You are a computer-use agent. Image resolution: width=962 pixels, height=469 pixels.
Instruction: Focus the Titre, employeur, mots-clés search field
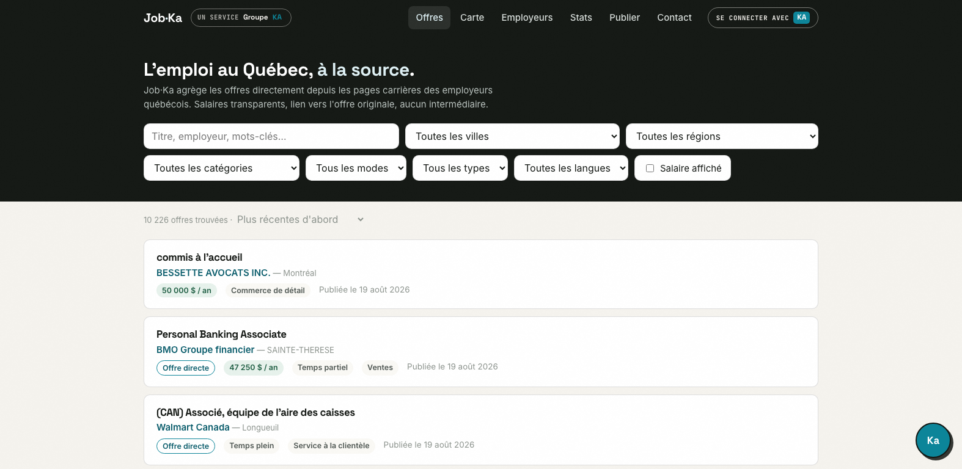(x=271, y=136)
